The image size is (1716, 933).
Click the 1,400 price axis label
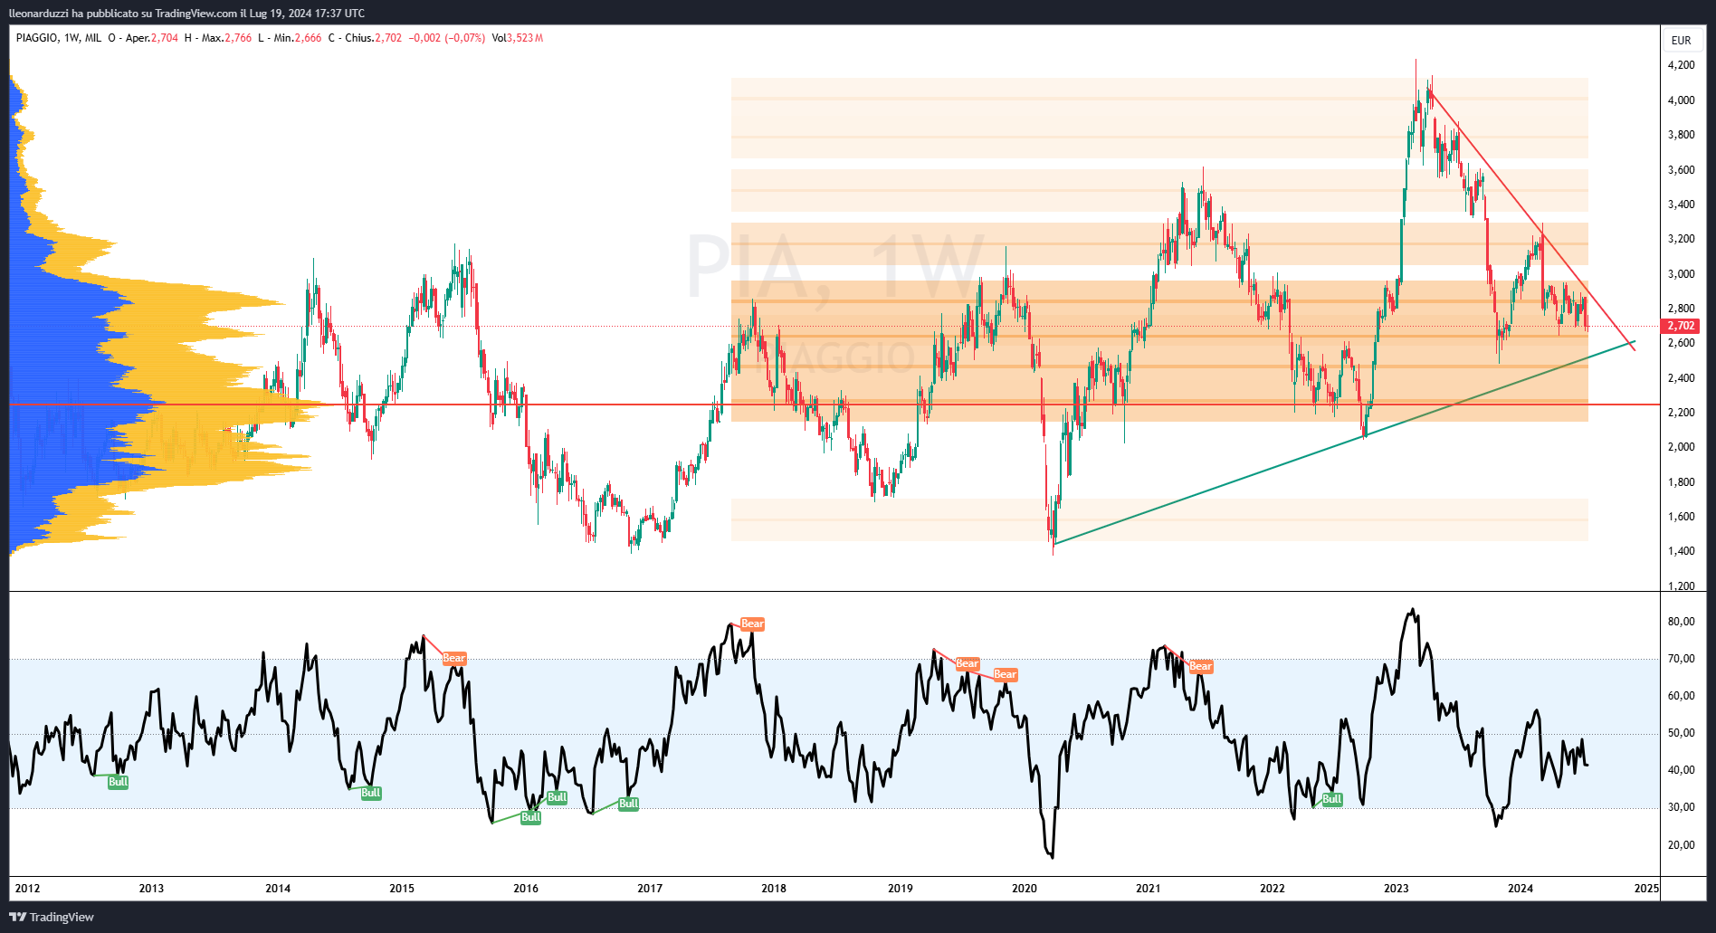1681,551
